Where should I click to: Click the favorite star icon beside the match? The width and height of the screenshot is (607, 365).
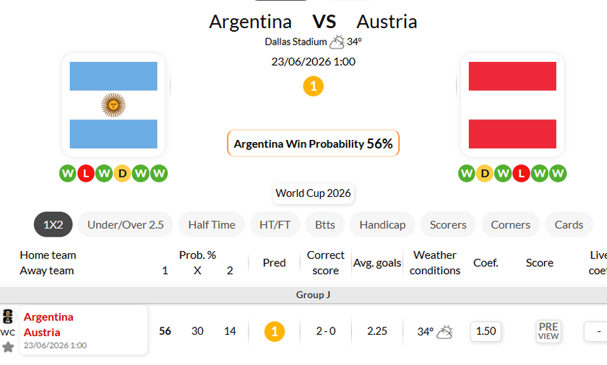coord(8,347)
